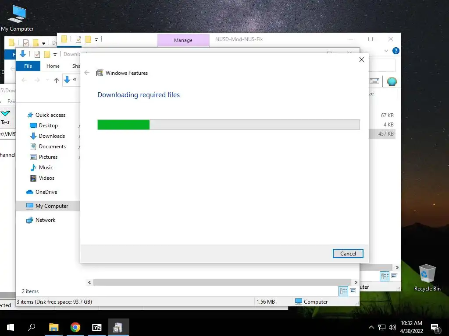Launch Google Chrome from taskbar
Screen dimensions: 449x336
75,327
